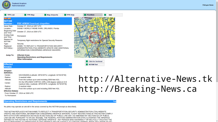Click 'To Permanent' effective date text
Viewport: 218px width, 122px height.
[11, 96]
